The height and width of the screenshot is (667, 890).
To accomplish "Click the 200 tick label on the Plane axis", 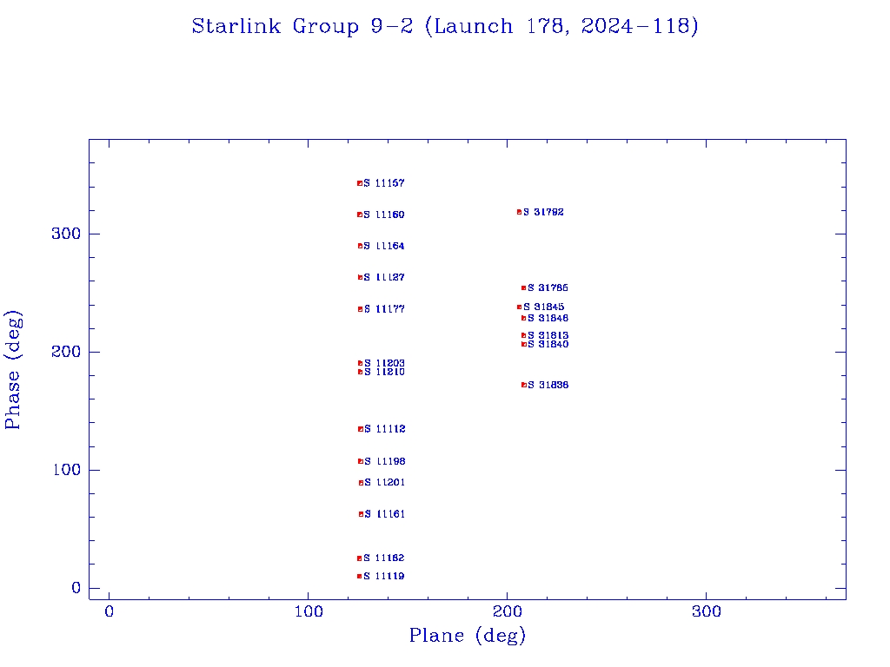I will point(508,611).
